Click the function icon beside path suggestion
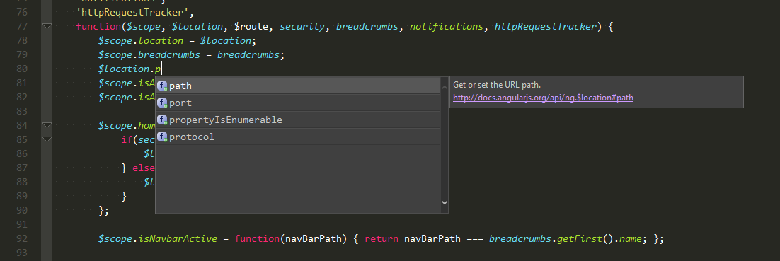The width and height of the screenshot is (780, 261). click(x=162, y=86)
